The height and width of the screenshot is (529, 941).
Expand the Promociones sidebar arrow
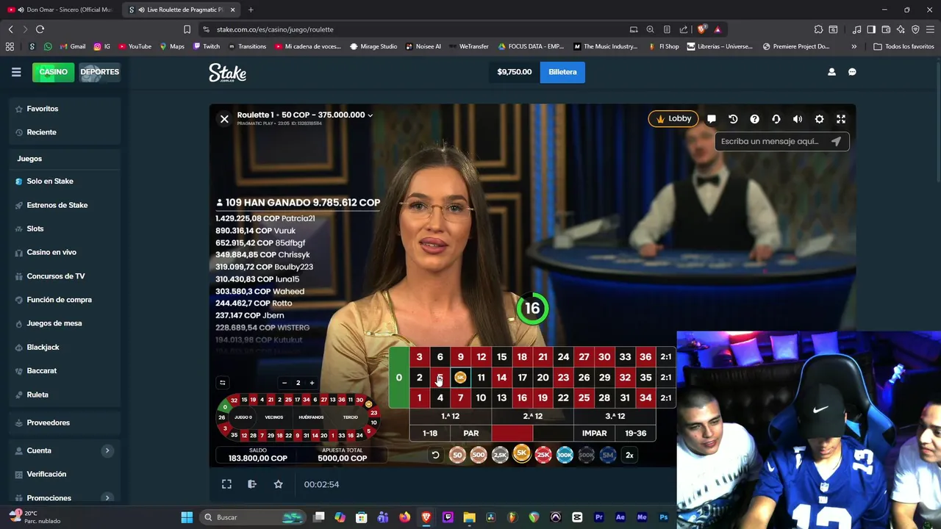107,497
